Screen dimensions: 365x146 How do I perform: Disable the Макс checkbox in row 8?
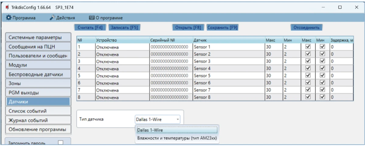[308, 97]
